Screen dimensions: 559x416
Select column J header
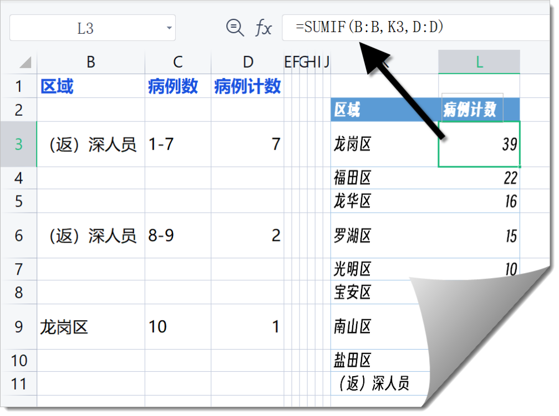click(327, 63)
